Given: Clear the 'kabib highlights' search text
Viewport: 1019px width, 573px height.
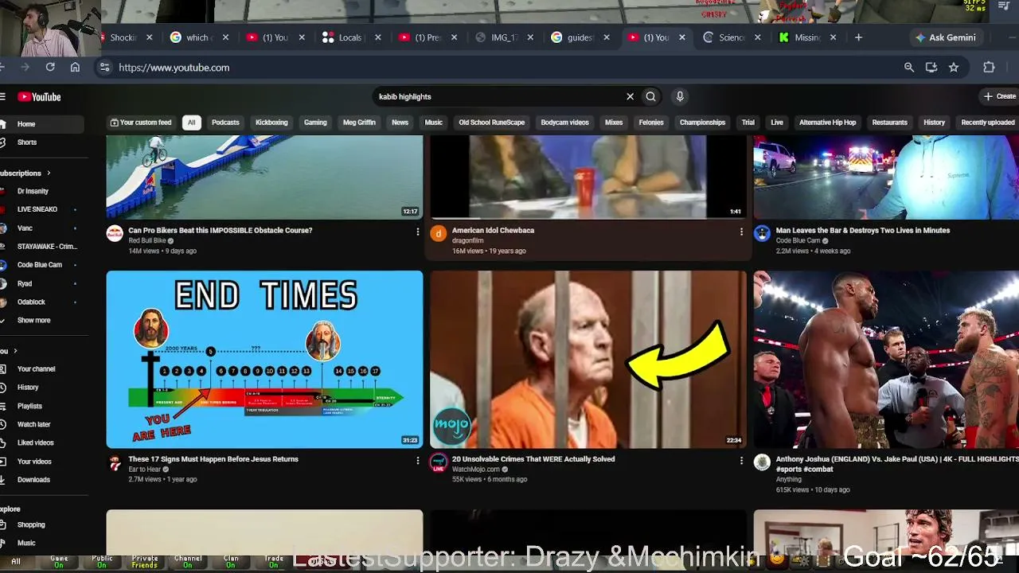Looking at the screenshot, I should pos(630,96).
